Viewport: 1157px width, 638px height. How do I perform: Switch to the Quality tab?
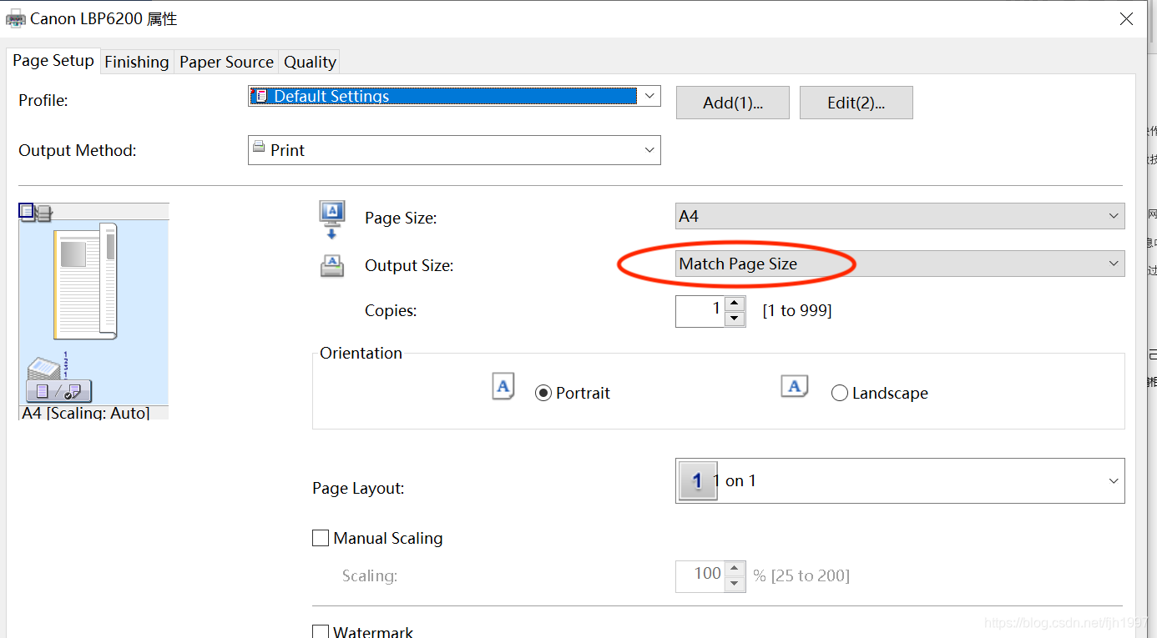[x=310, y=62]
